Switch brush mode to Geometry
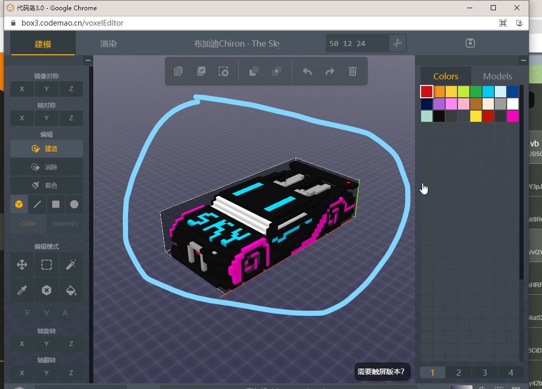542x389 pixels. click(x=65, y=224)
